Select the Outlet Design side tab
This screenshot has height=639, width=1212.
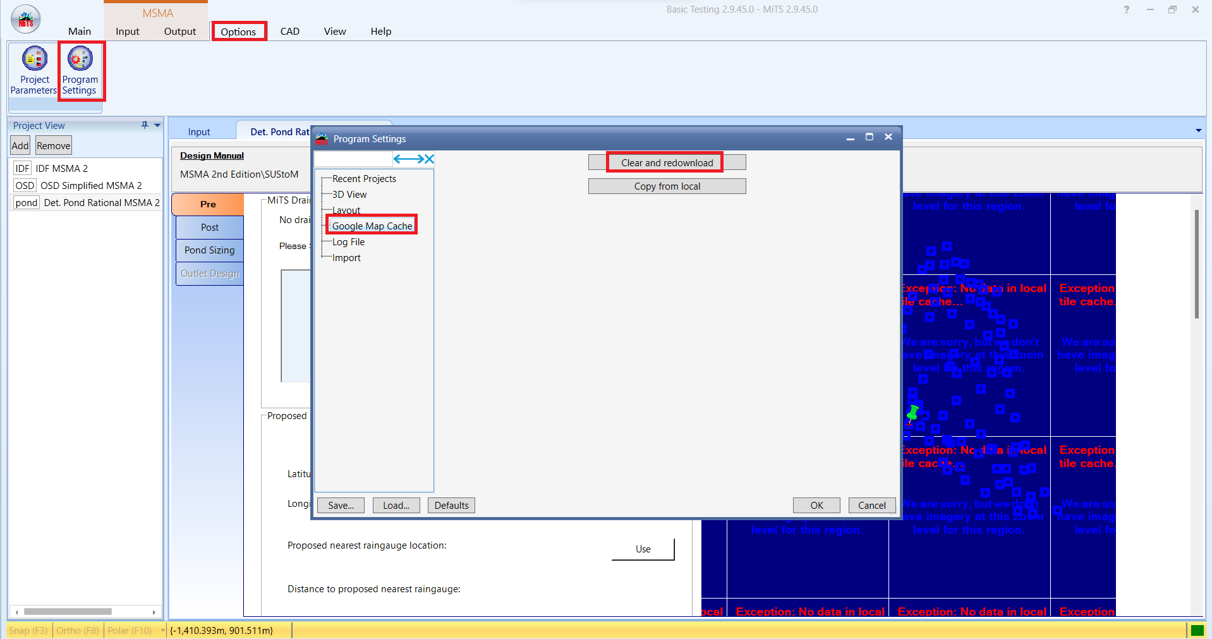coord(210,274)
